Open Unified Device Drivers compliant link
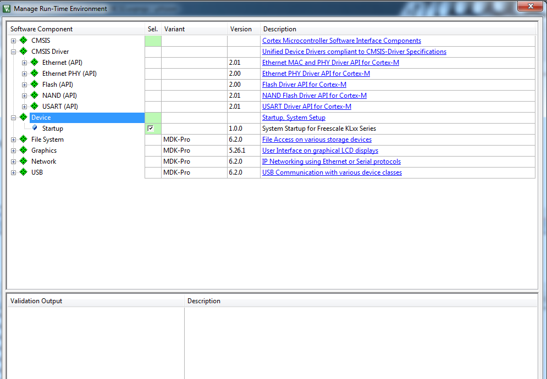The width and height of the screenshot is (547, 379). (354, 52)
